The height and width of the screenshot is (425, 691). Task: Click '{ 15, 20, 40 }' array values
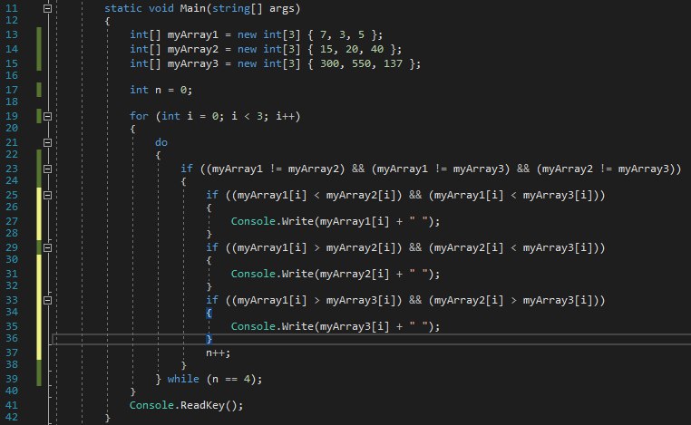351,49
